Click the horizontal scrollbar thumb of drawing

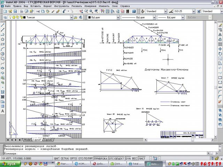pos(192,140)
